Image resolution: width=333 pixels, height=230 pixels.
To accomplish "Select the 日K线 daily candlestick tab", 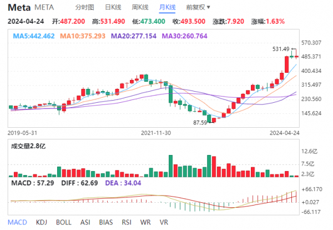I will (113, 7).
